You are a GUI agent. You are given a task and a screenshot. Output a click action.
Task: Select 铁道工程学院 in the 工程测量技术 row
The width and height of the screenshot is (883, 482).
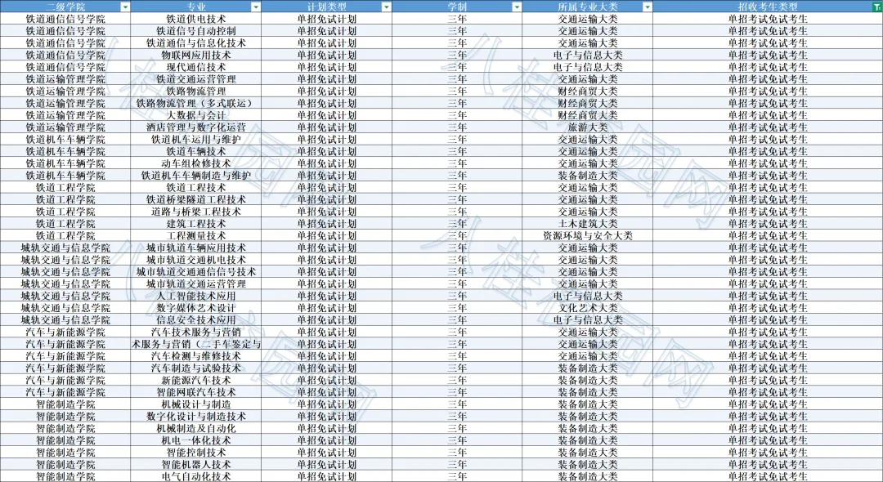(x=65, y=235)
